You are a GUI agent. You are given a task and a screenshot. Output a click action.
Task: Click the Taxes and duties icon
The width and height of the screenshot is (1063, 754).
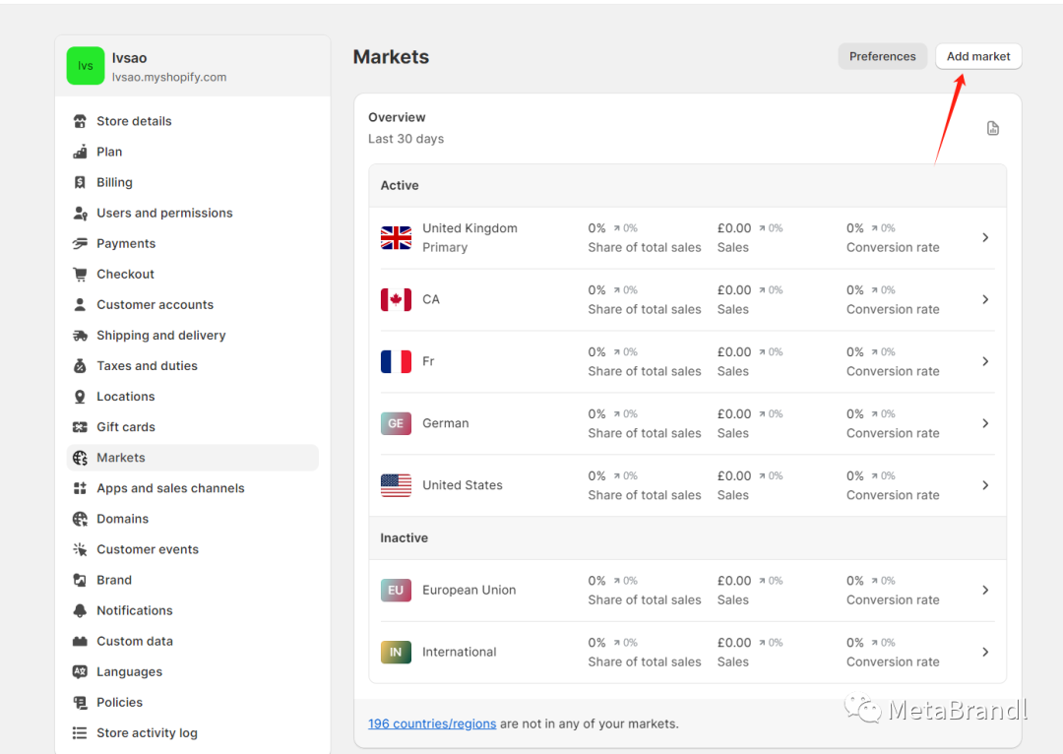[x=80, y=365]
